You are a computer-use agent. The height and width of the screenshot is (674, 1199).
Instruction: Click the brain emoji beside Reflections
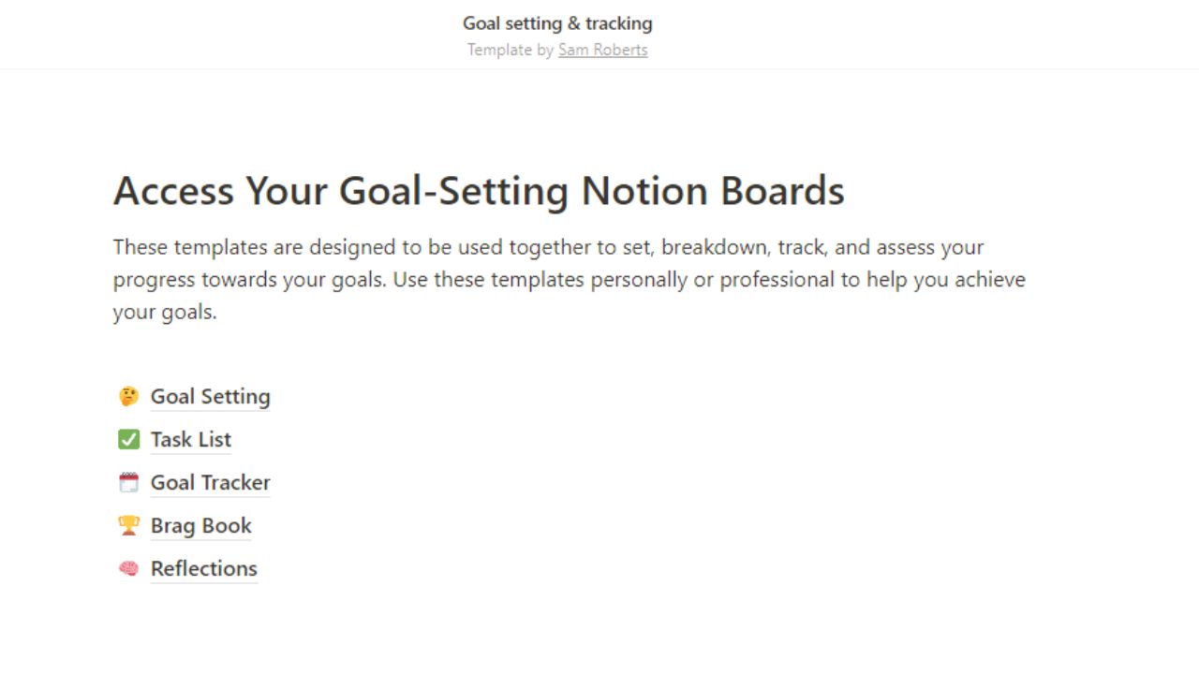pyautogui.click(x=128, y=568)
